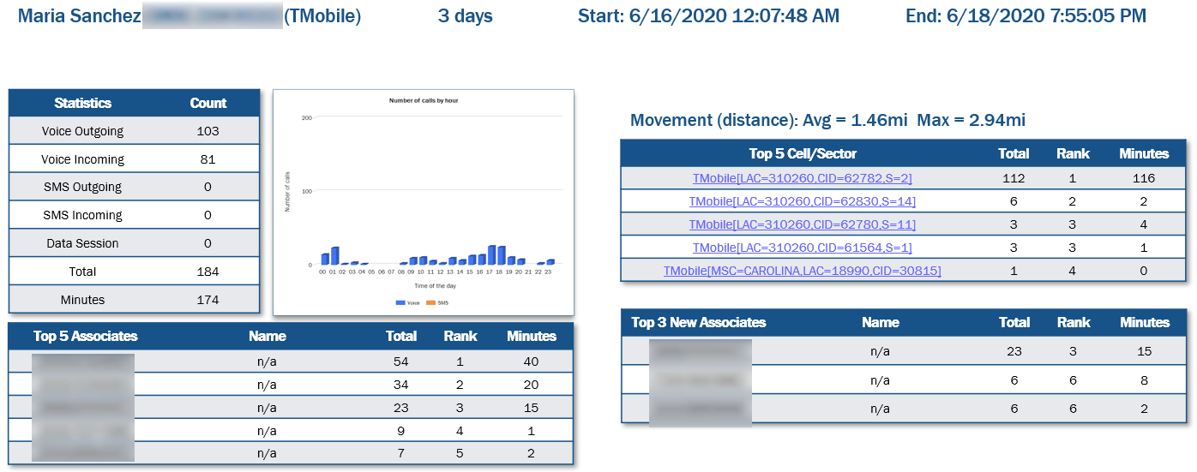Click the Count column header
1197x472 pixels.
coord(208,103)
